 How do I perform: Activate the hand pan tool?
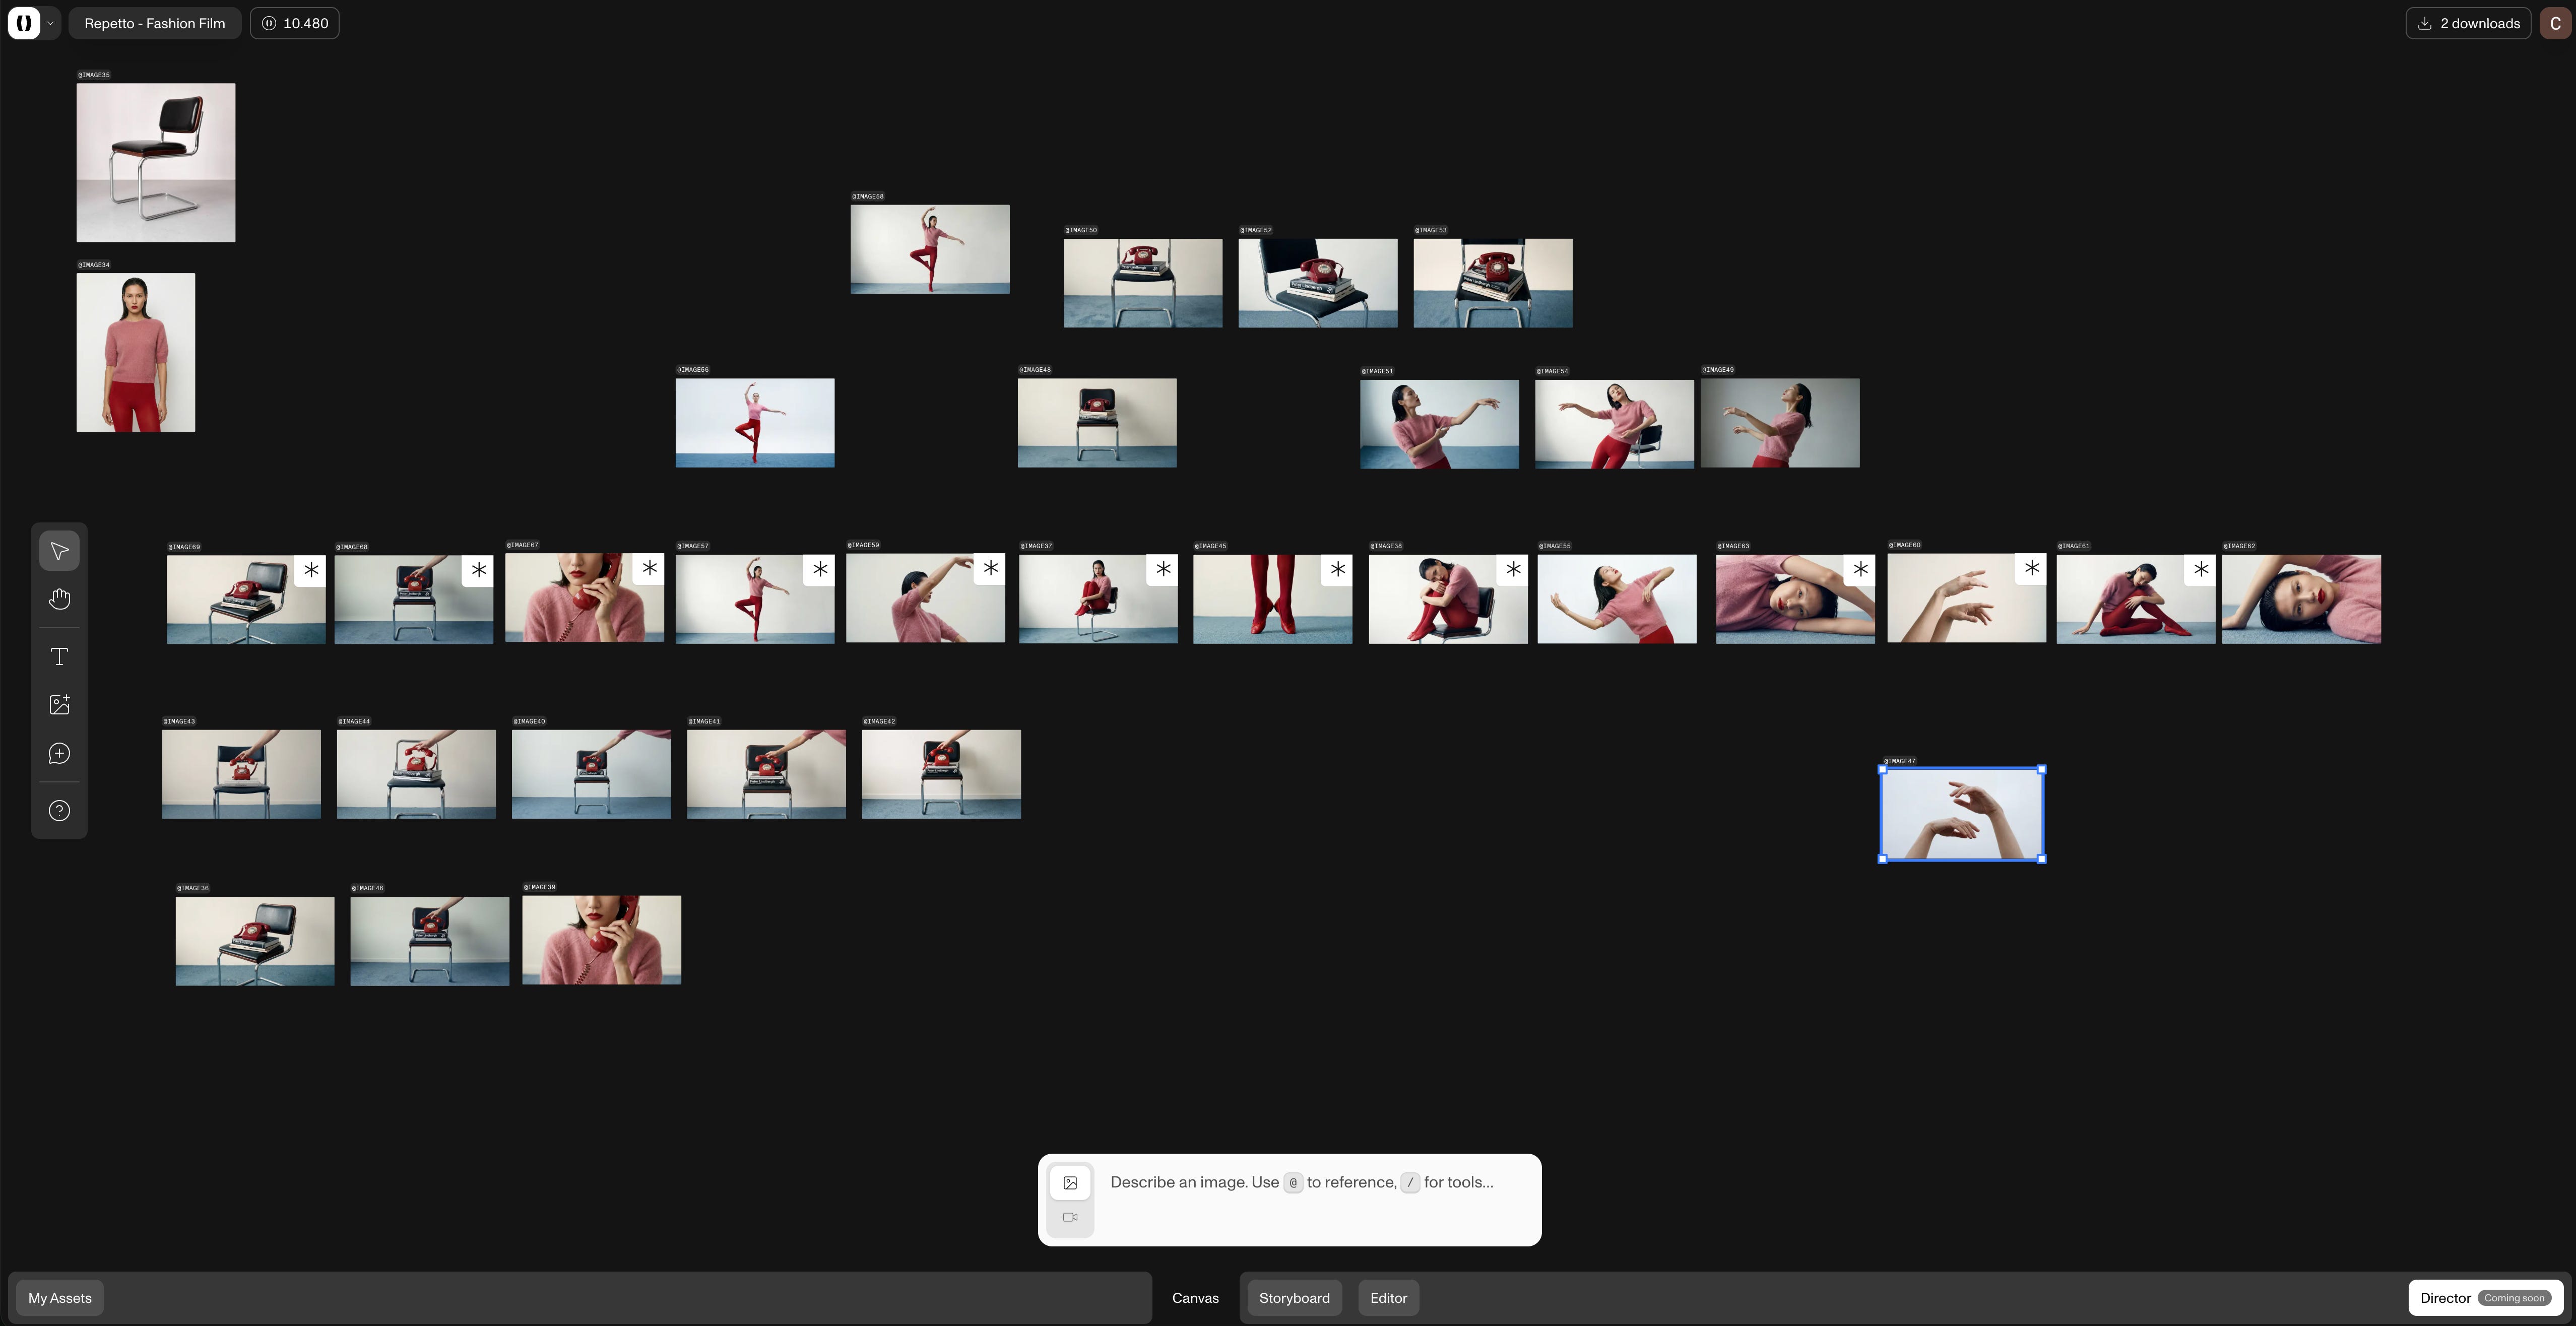pos(59,599)
